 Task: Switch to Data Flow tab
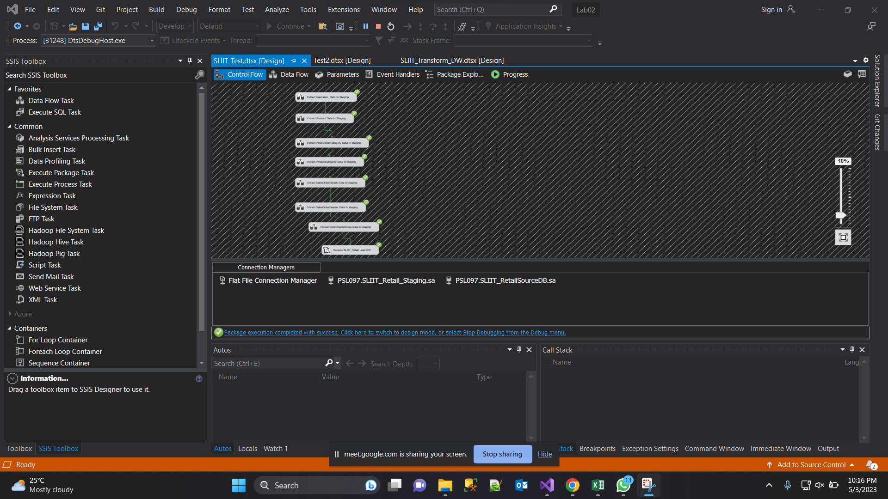pos(289,74)
